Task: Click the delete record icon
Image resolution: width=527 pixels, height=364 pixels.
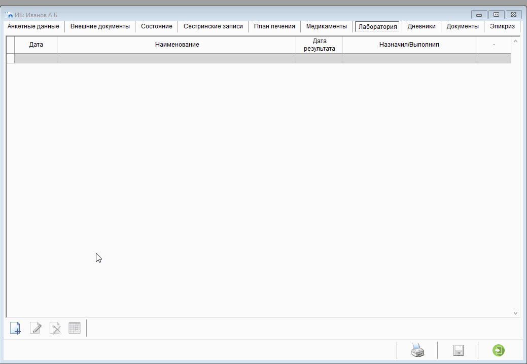Action: 55,328
